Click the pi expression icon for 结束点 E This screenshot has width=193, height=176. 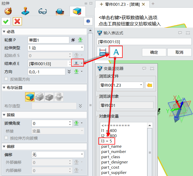(x=76, y=63)
